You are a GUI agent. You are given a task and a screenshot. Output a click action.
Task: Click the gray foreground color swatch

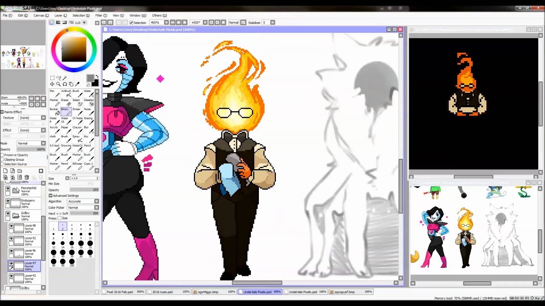coord(90,78)
